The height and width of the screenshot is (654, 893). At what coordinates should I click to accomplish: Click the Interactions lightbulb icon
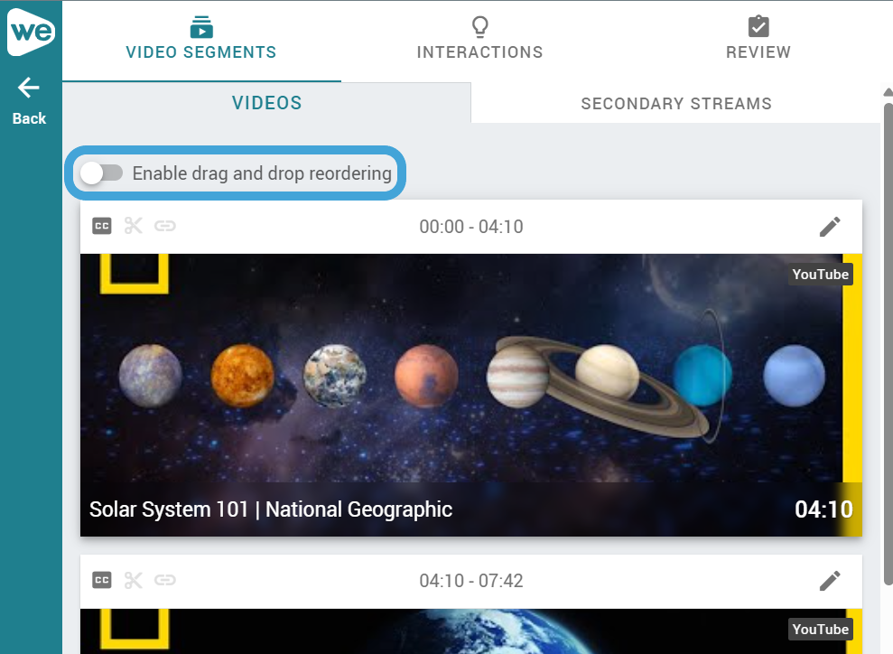[x=480, y=27]
